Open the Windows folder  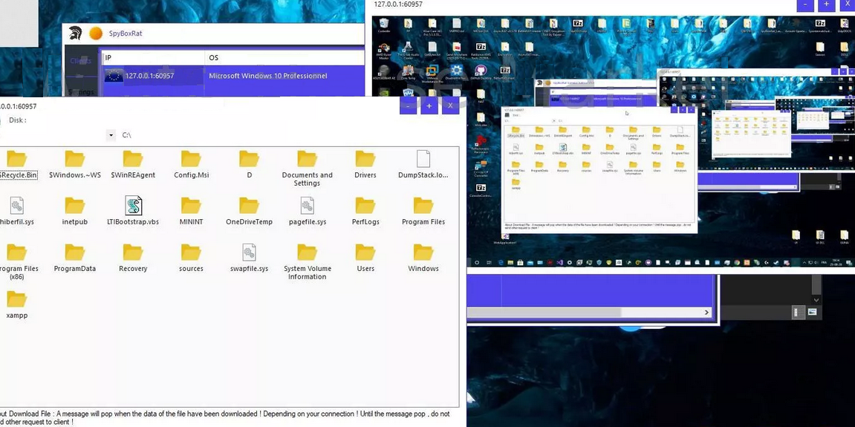point(423,252)
